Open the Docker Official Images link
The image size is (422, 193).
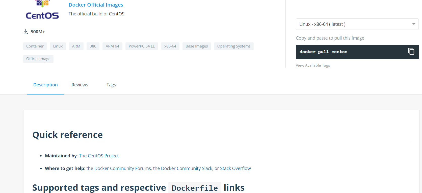tap(96, 5)
